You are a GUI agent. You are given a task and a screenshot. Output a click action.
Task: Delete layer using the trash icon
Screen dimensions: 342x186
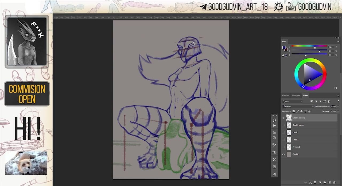(334, 183)
